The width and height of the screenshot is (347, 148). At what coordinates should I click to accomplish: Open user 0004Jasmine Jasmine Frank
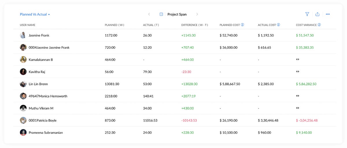click(49, 48)
